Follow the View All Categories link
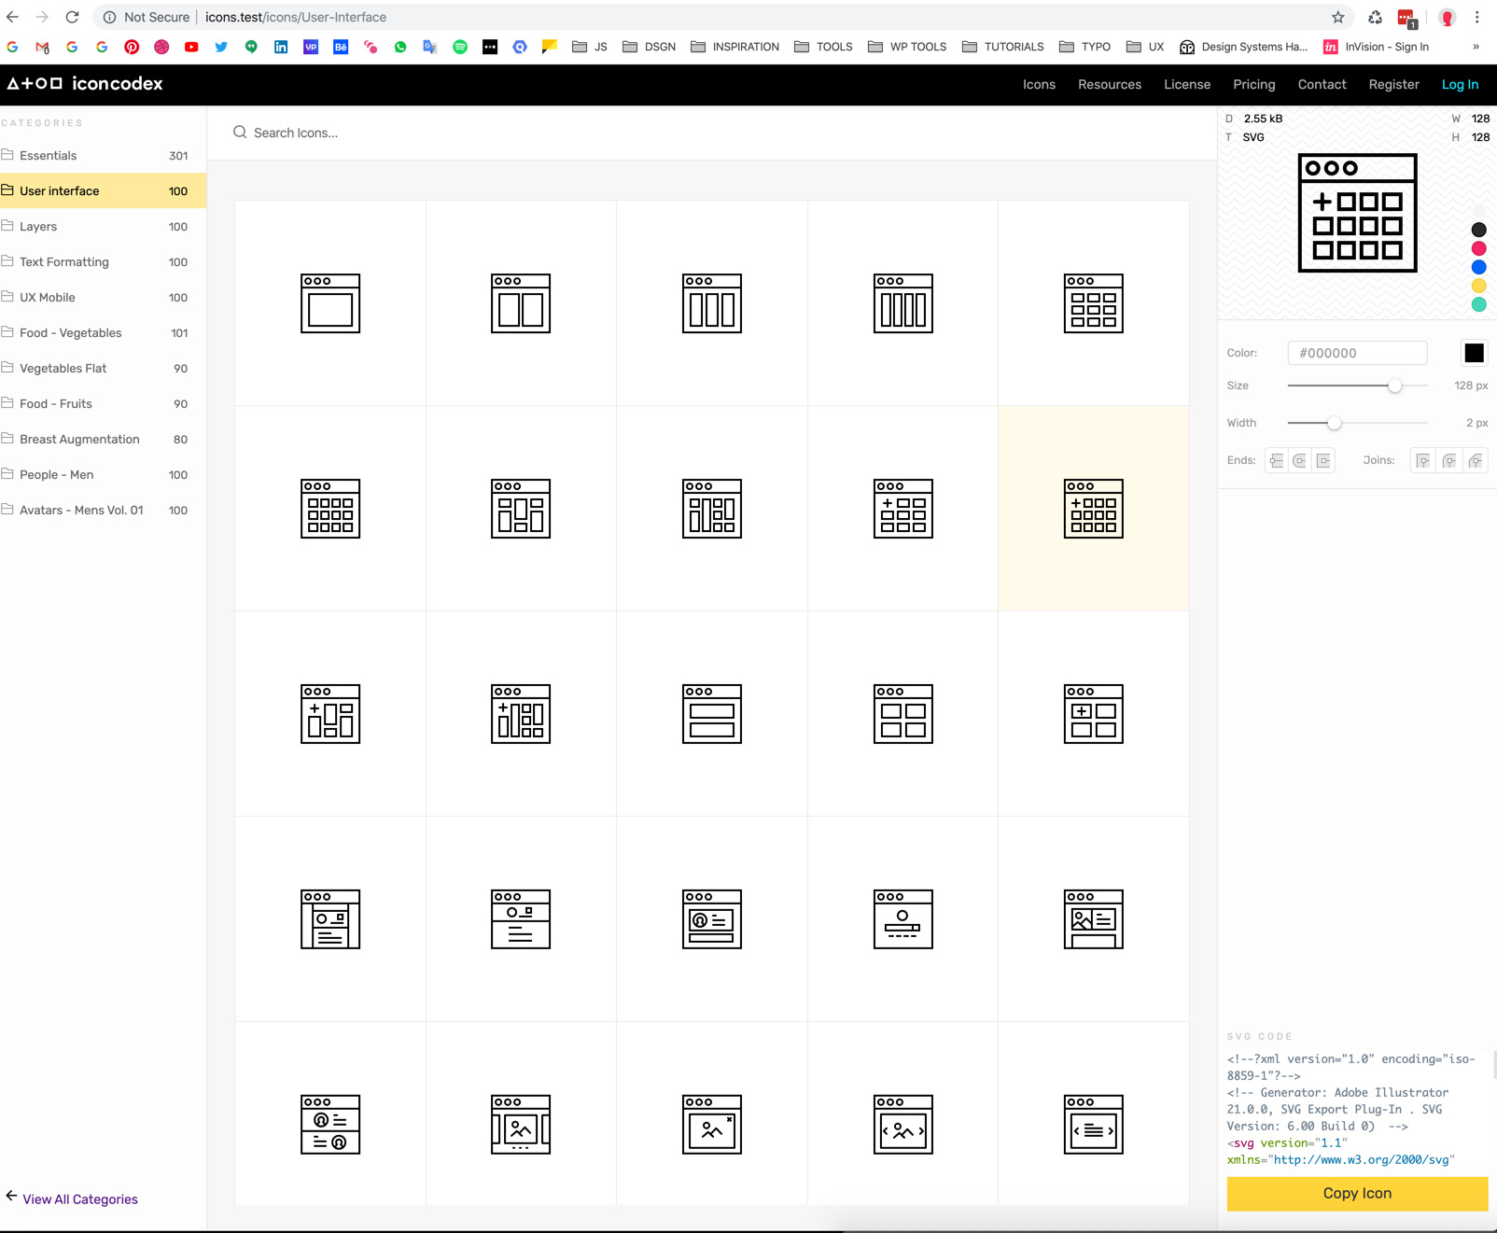1497x1233 pixels. coord(80,1199)
